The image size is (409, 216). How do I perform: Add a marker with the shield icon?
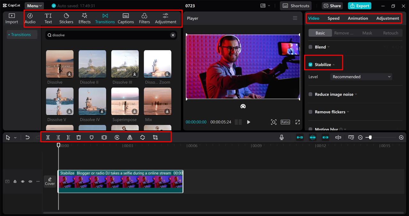coord(91,137)
